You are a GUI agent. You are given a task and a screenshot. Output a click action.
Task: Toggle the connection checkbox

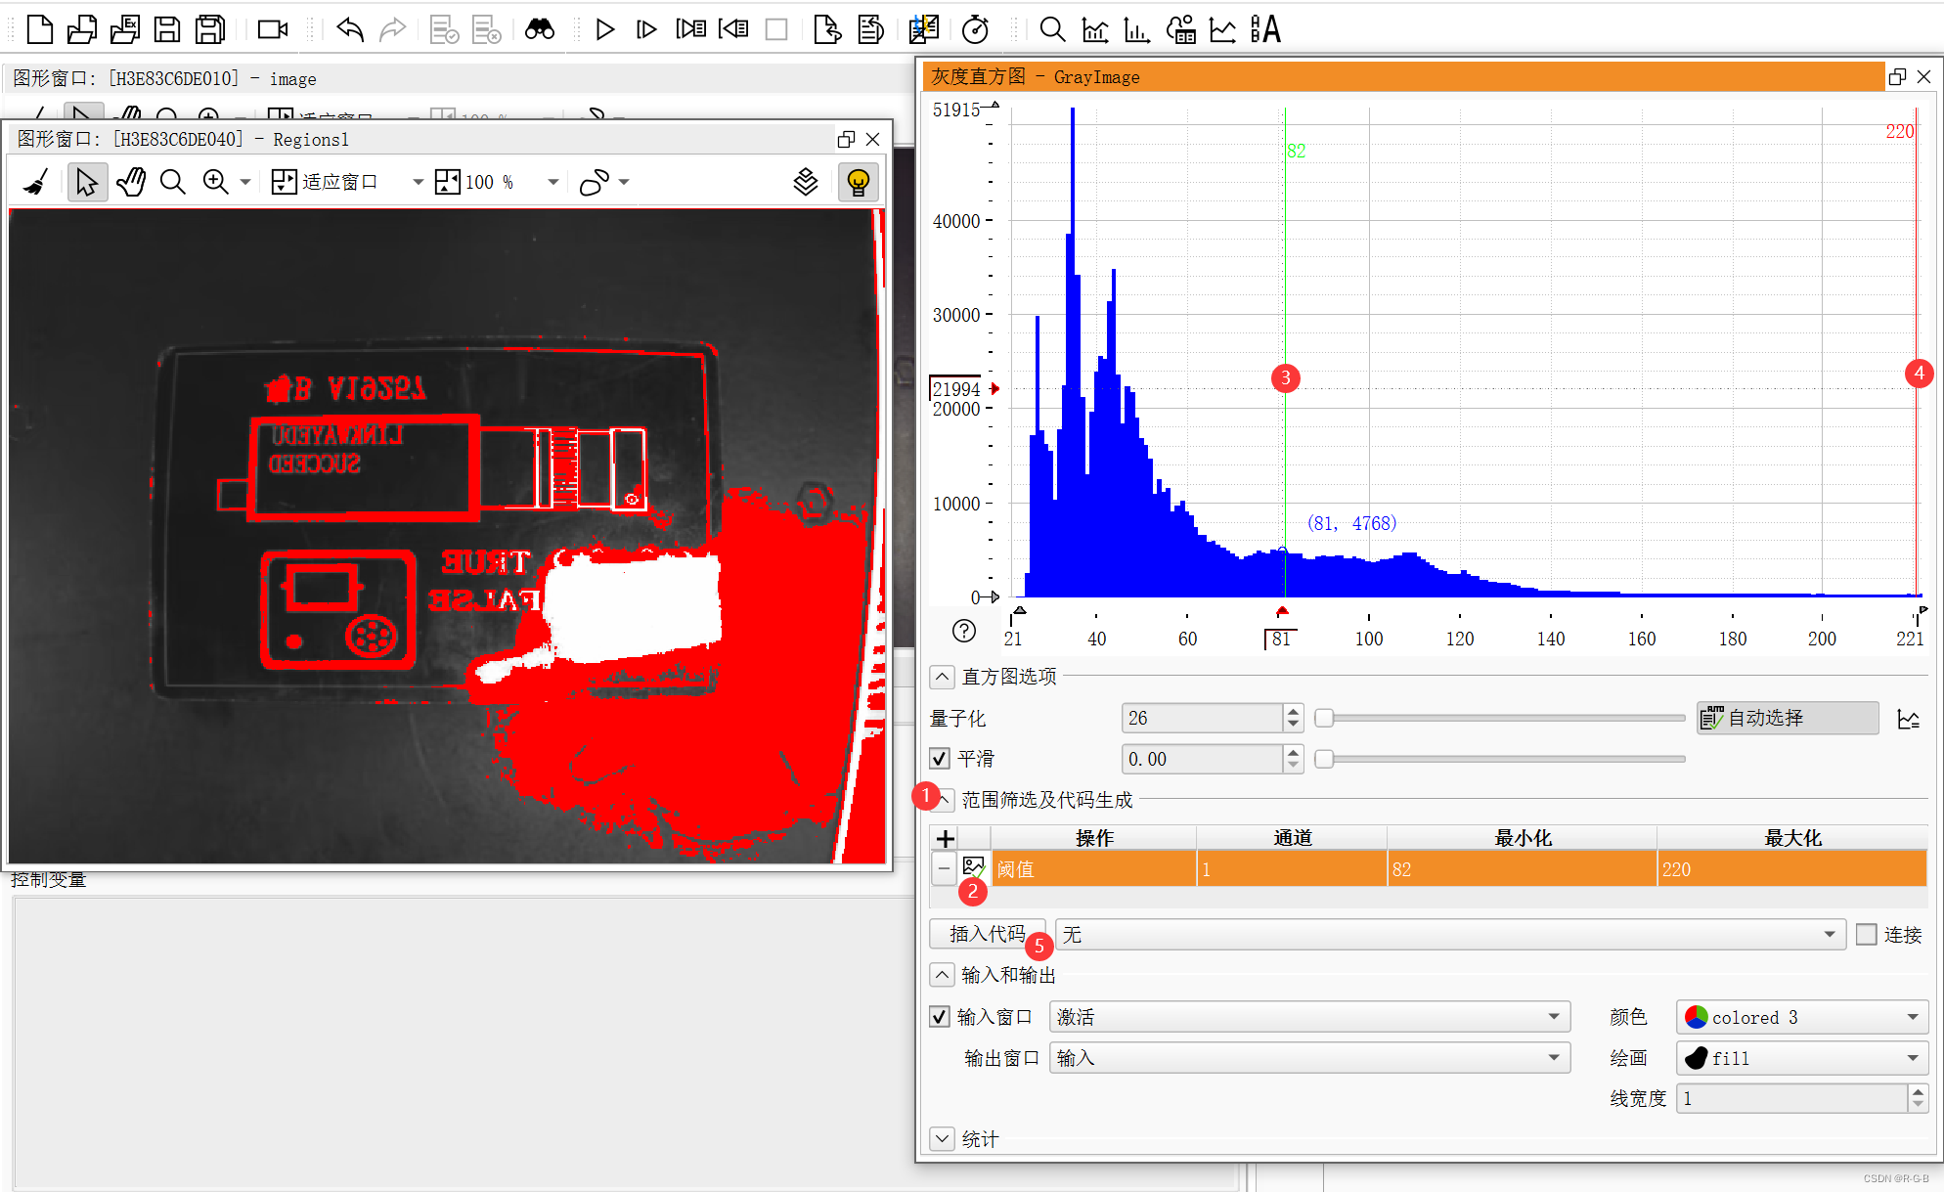pos(1867,935)
